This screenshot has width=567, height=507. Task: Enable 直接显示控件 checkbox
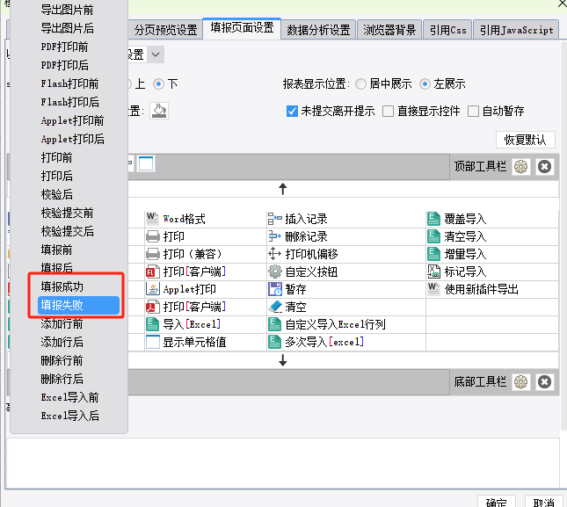388,111
